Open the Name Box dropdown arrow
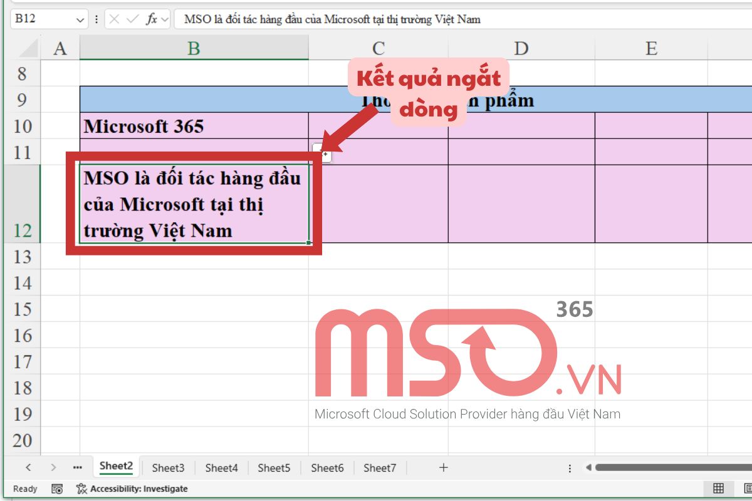 click(x=80, y=20)
